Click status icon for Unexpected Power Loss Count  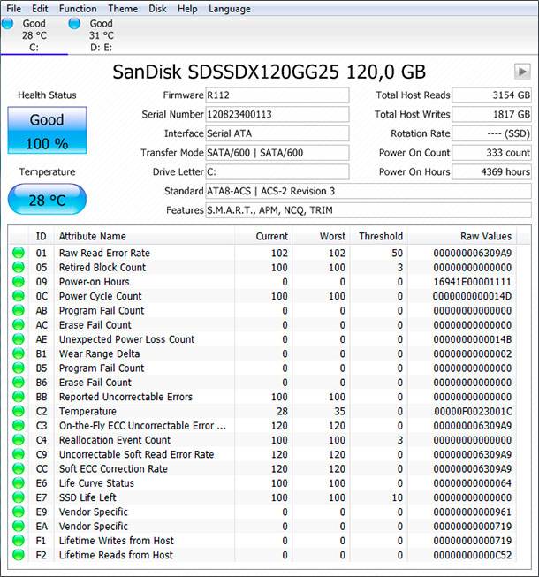click(18, 339)
